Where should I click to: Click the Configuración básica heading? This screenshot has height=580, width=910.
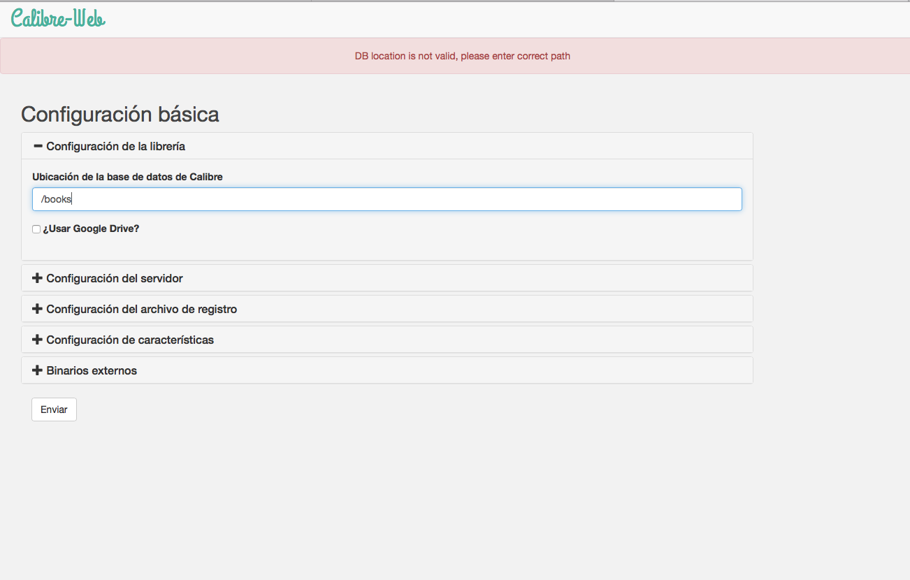[120, 114]
